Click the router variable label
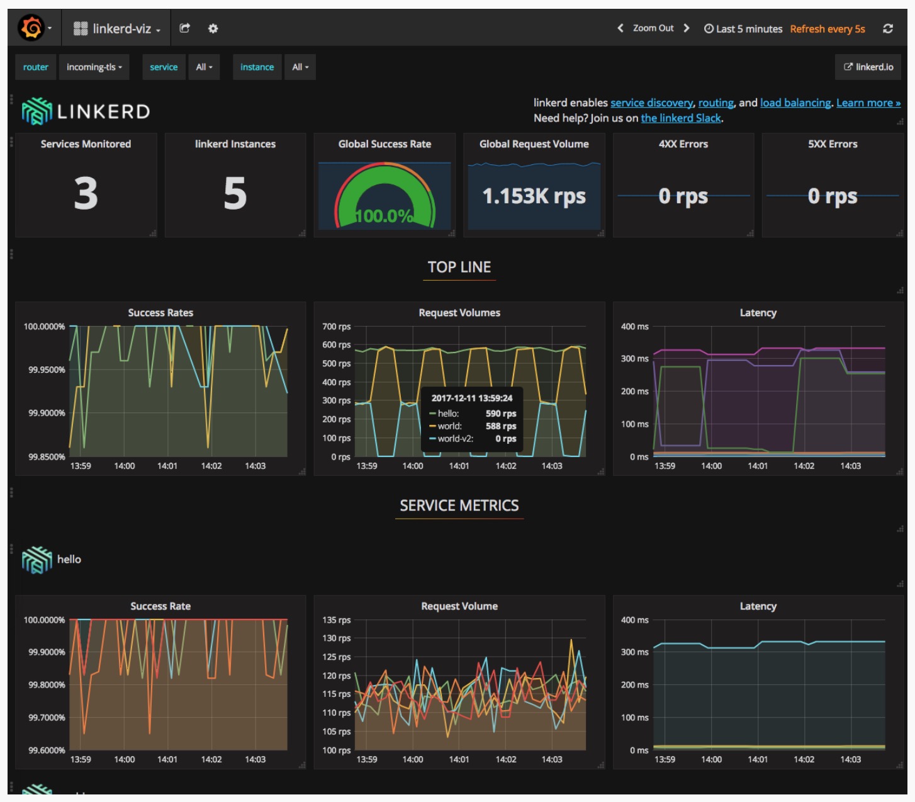The height and width of the screenshot is (802, 915). 36,67
